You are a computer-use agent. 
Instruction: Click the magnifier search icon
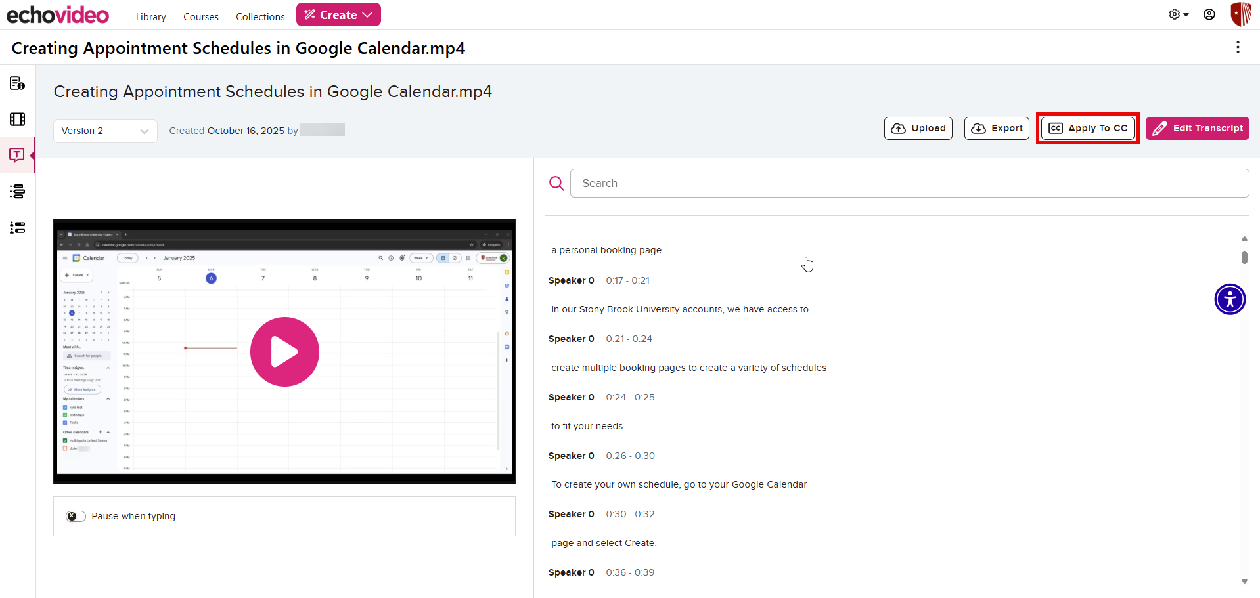click(x=556, y=183)
